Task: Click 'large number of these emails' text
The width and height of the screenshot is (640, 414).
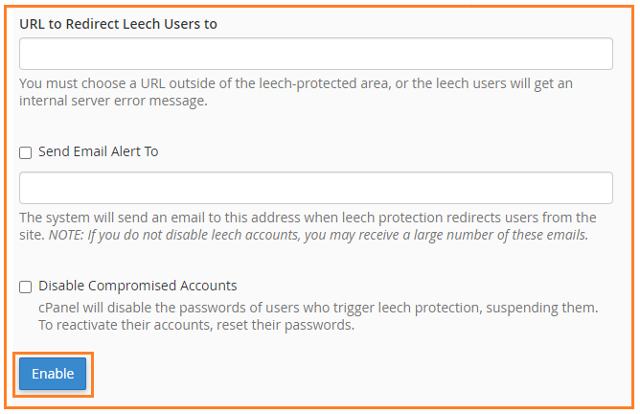Action: point(501,235)
